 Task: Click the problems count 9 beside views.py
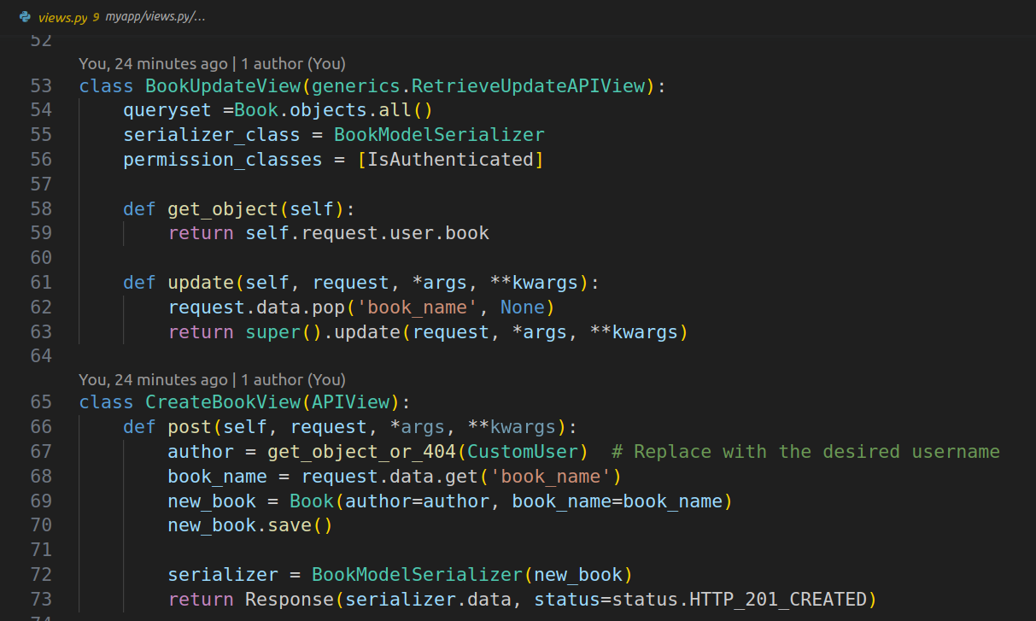tap(96, 16)
